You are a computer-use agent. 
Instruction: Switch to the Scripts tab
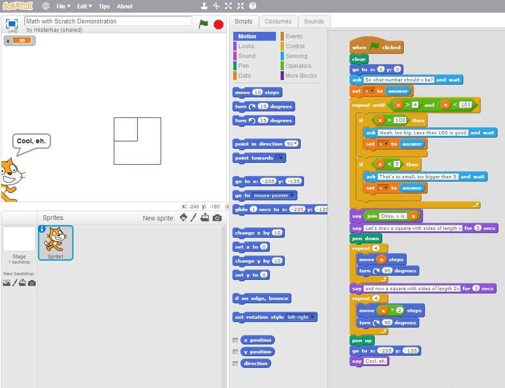point(244,21)
